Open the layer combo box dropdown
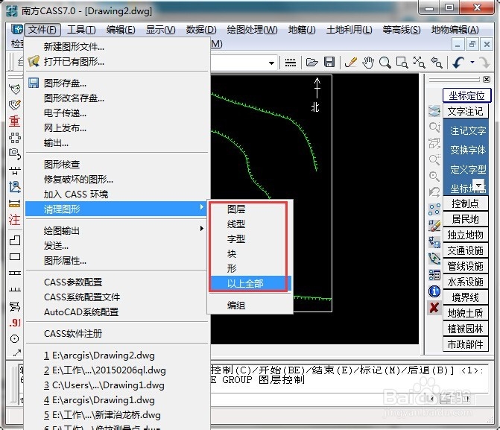Screen dimensions: 500x430 [x=271, y=63]
